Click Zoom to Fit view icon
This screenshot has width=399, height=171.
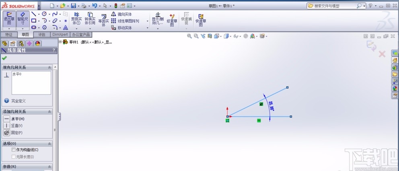[x=189, y=36]
